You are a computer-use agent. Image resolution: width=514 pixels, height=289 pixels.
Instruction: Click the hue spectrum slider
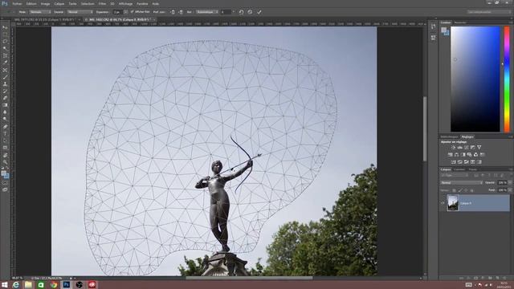click(x=507, y=79)
